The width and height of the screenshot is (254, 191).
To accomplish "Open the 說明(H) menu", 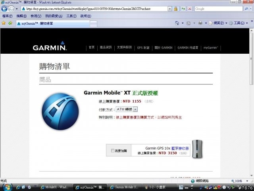I will (x=86, y=16).
